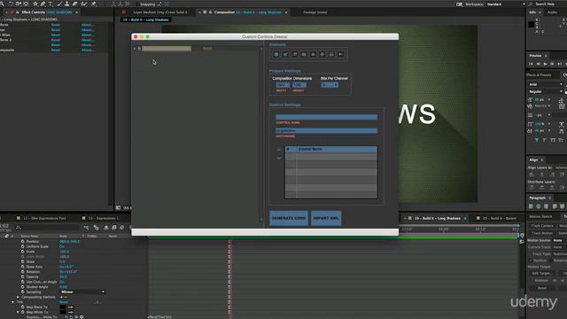The height and width of the screenshot is (319, 567).
Task: Collapse the Tint effect group
Action: click(12, 302)
